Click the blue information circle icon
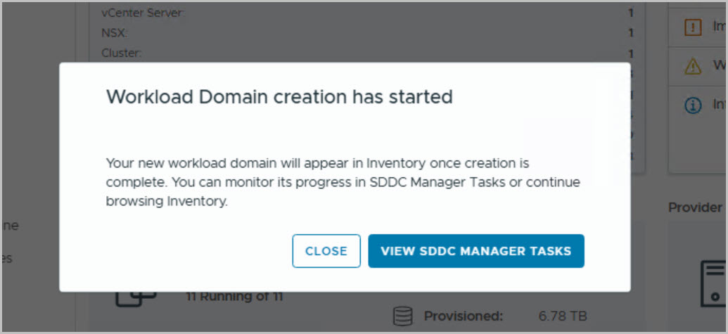The image size is (728, 334). (693, 105)
